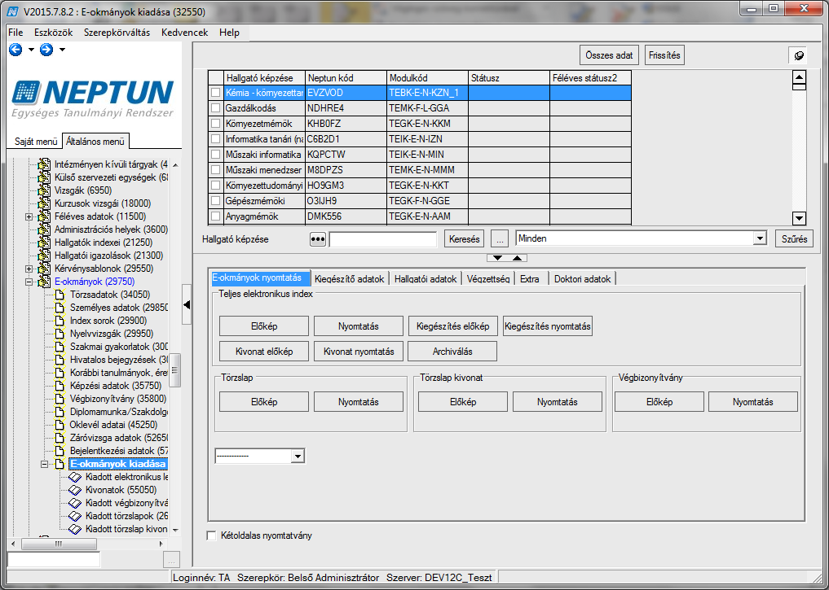This screenshot has height=590, width=829.
Task: Click the tree vertical scrollbar thumb
Action: [175, 370]
